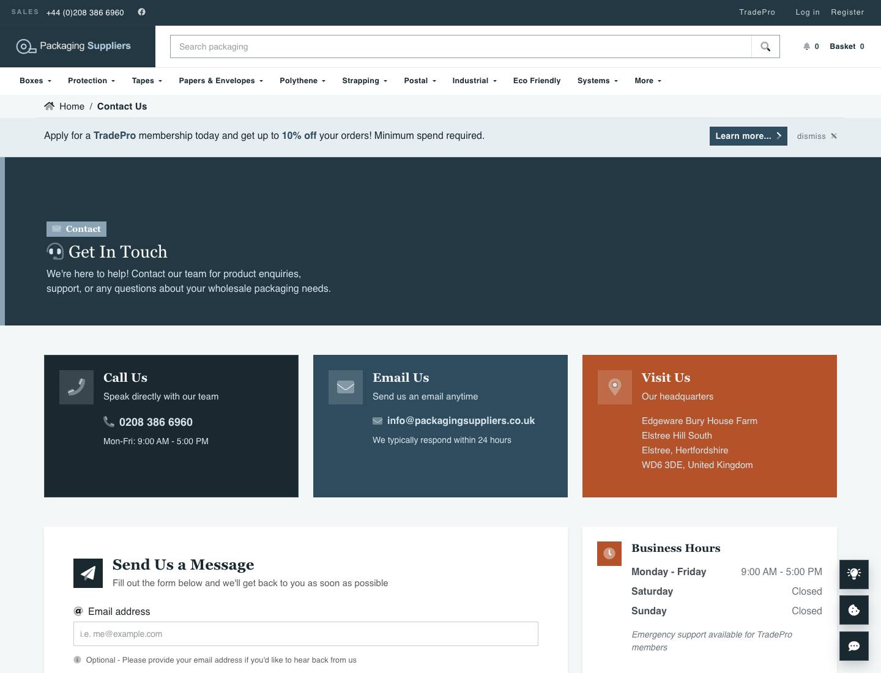Expand the More menu
This screenshot has width=881, height=673.
648,81
